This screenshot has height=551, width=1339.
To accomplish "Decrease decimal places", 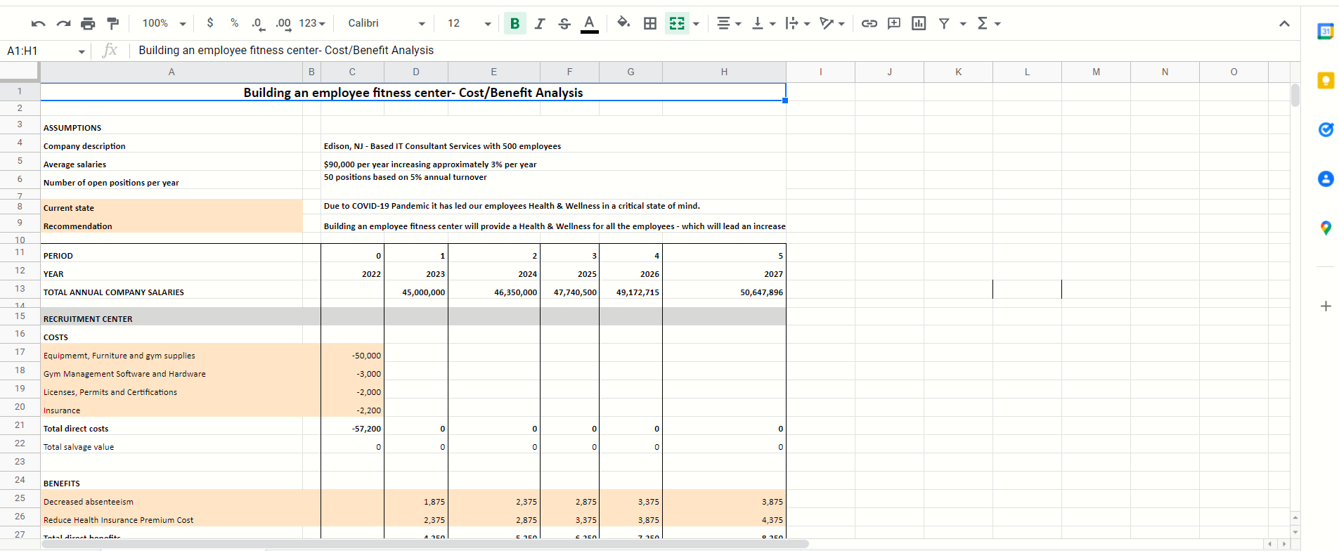I will coord(258,23).
